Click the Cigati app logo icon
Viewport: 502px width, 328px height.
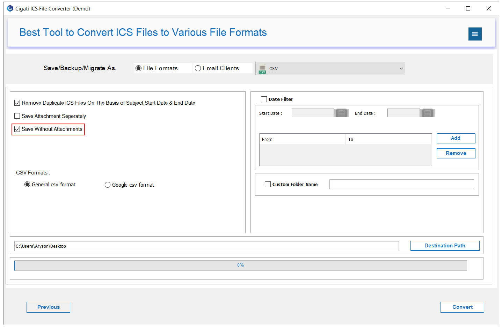coord(10,8)
